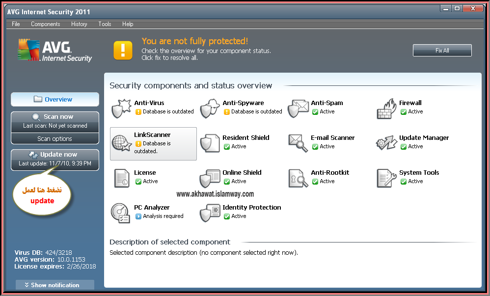The image size is (490, 296).
Task: Select the Anti-Spyware component title
Action: point(243,103)
